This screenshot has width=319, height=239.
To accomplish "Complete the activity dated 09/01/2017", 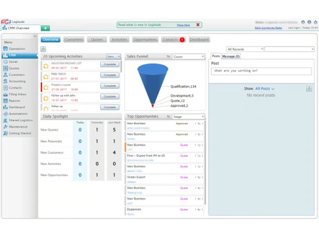I will point(110,64).
